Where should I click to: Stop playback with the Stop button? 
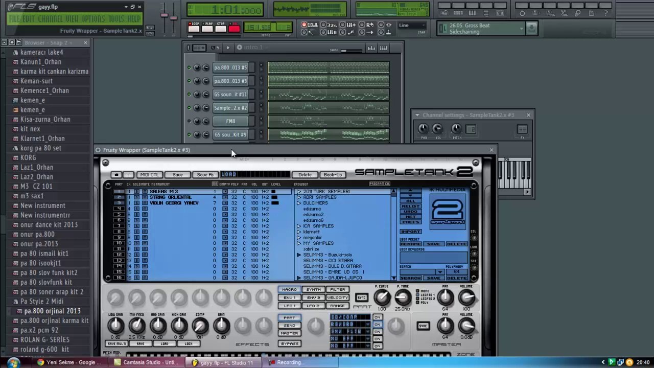(x=221, y=28)
